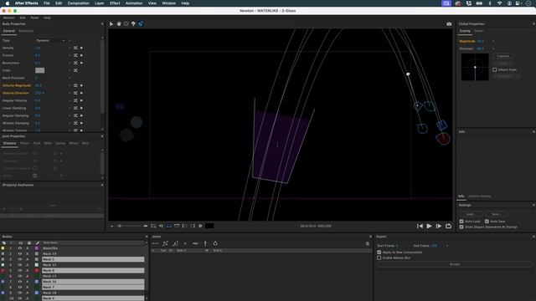This screenshot has width=536, height=301.
Task: Activate the highlighted joint creation tool
Action: pyautogui.click(x=141, y=24)
